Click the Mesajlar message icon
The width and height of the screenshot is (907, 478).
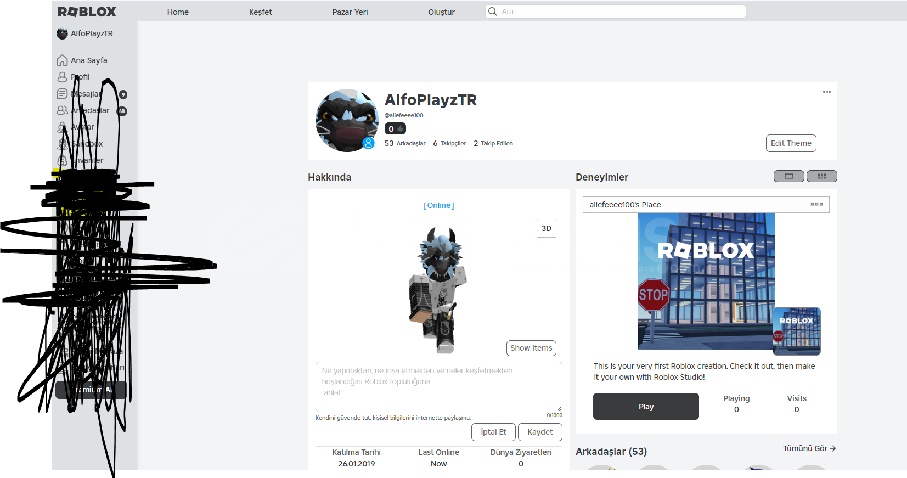63,94
